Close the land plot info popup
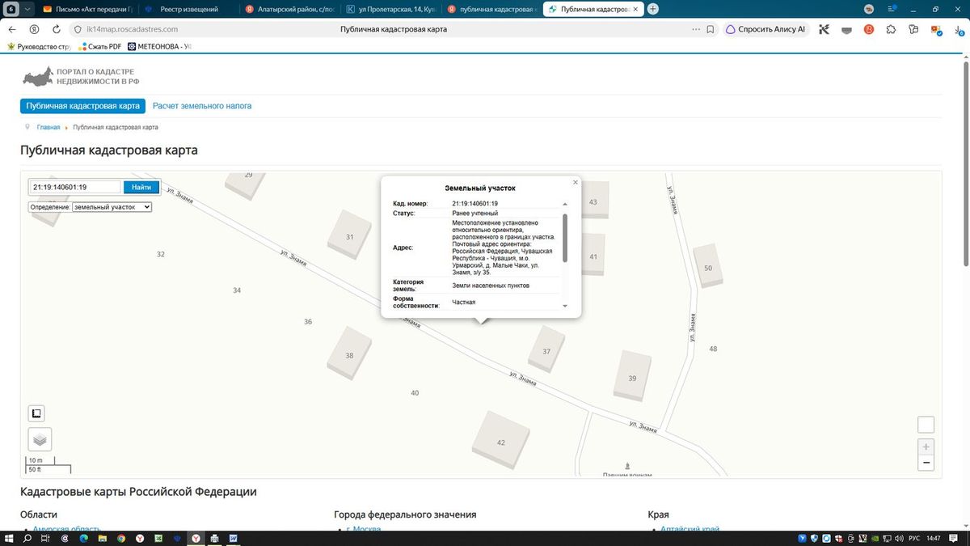 point(576,182)
